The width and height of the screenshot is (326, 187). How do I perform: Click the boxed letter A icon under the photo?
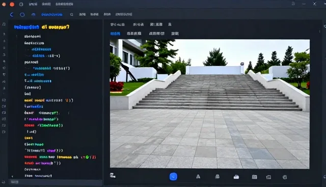pos(218,176)
